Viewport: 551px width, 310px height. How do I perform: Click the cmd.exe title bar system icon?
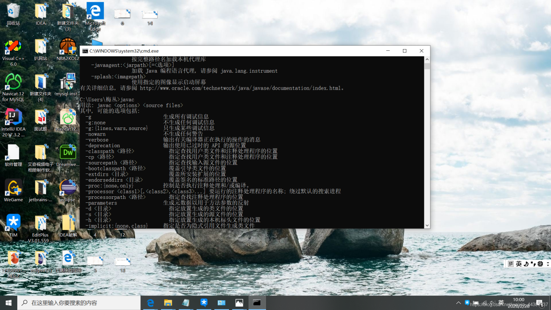[x=85, y=51]
